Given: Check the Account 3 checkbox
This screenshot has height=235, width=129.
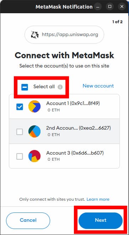Looking at the screenshot, I should (x=20, y=156).
